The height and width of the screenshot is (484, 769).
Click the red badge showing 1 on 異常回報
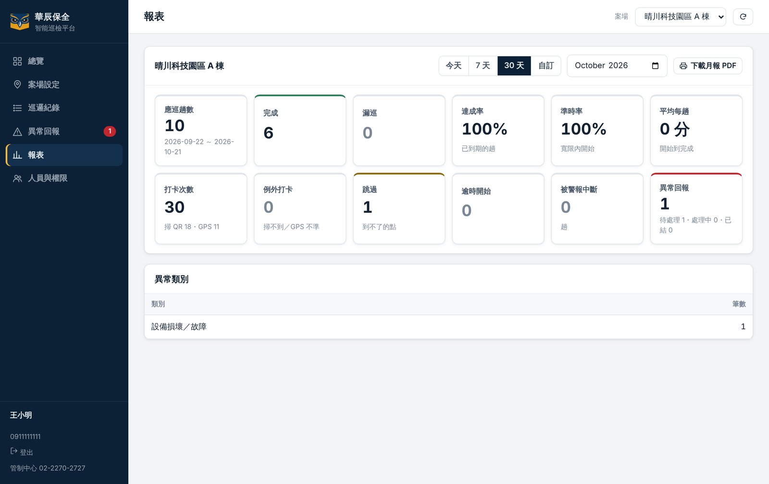[x=110, y=131]
